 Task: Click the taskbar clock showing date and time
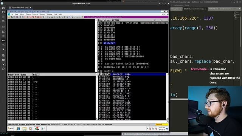click(162, 128)
